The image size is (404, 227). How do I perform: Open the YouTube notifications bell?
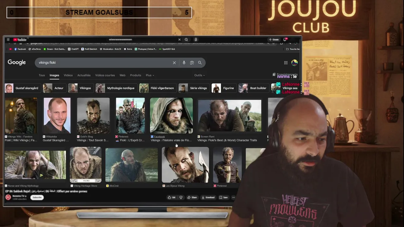point(285,39)
